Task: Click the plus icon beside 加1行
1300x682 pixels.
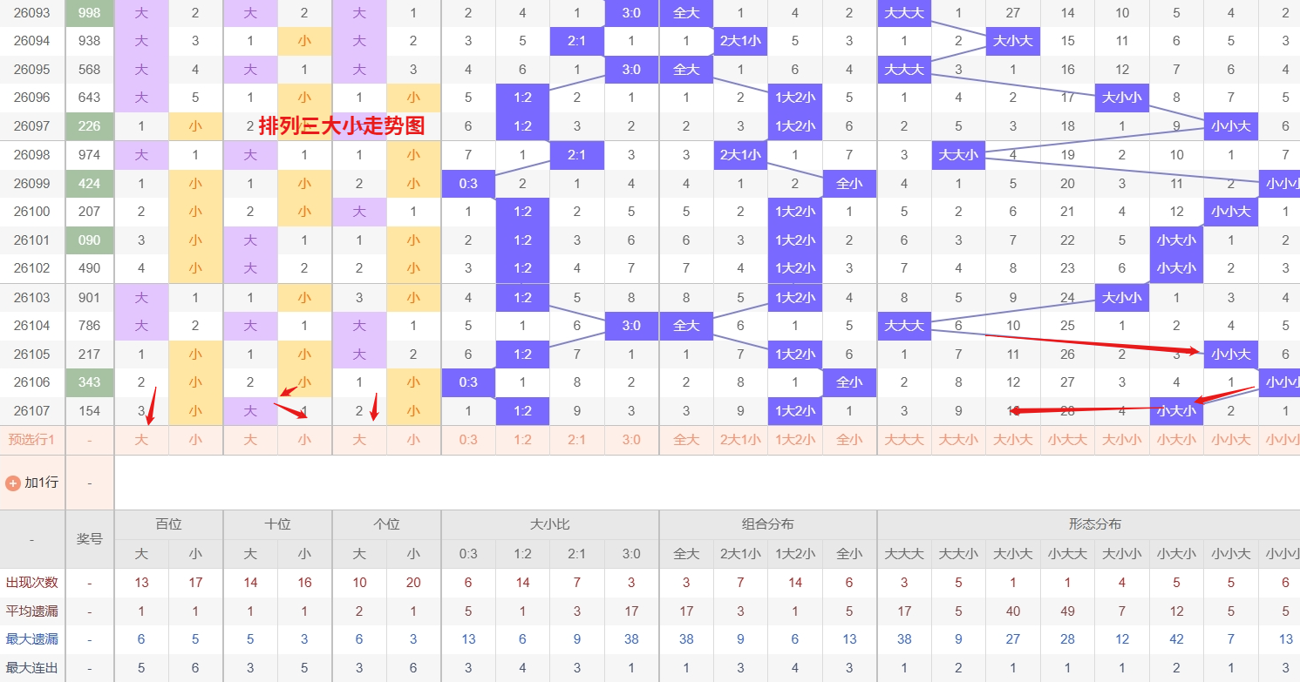Action: click(x=13, y=483)
